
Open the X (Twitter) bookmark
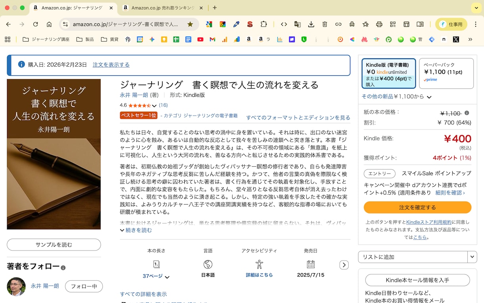pos(456,39)
